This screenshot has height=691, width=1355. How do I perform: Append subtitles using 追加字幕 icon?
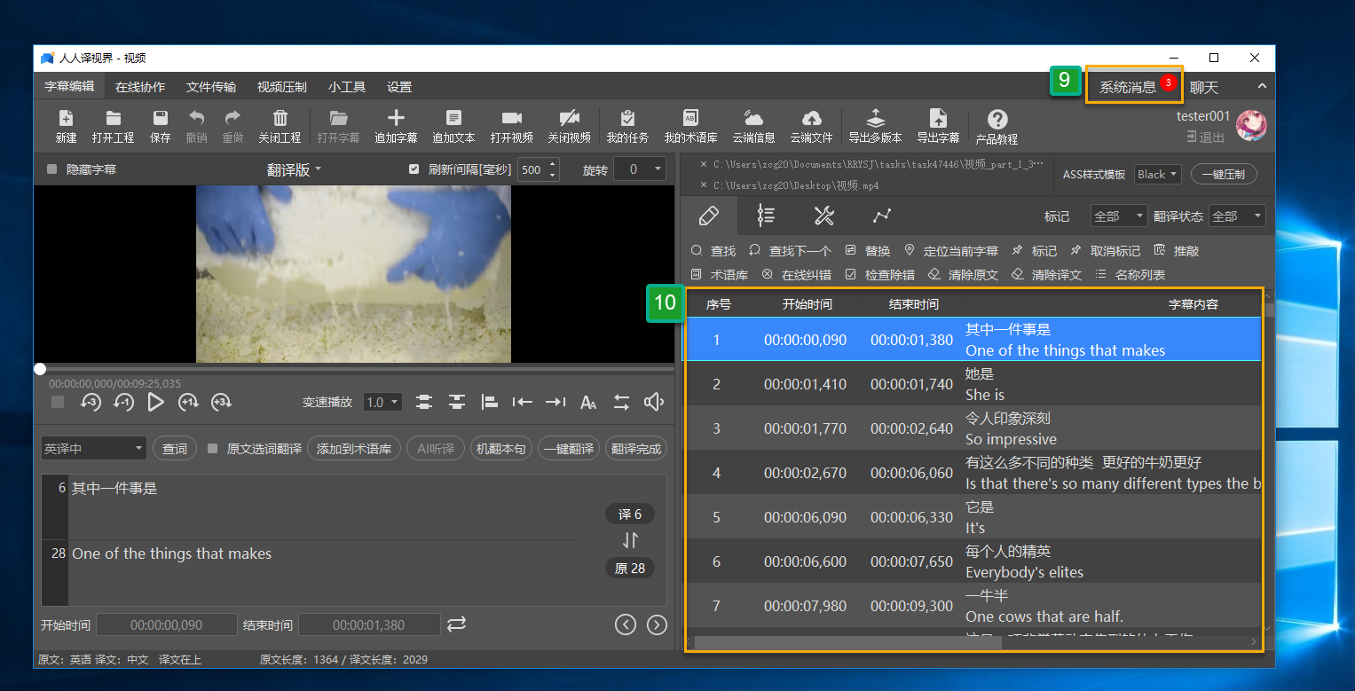tap(396, 124)
